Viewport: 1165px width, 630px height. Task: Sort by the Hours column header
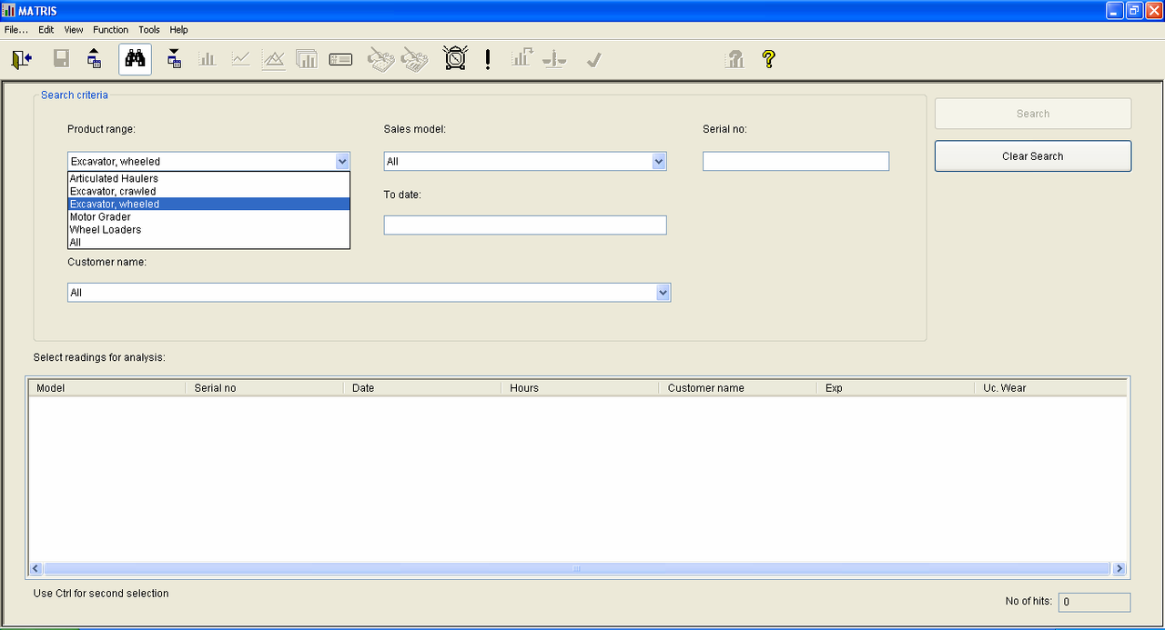(x=581, y=387)
